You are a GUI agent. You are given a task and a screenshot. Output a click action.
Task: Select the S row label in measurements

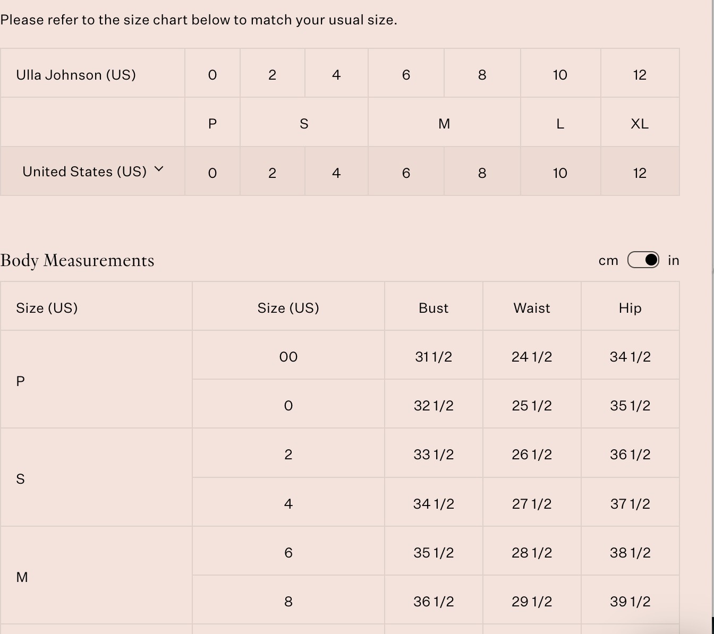point(20,479)
